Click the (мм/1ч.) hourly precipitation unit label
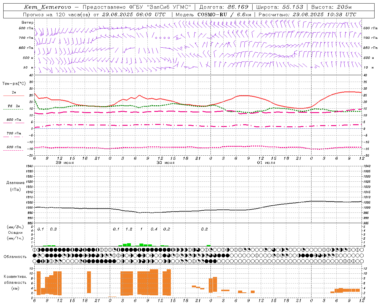This screenshot has height=303, width=379. click(15, 238)
